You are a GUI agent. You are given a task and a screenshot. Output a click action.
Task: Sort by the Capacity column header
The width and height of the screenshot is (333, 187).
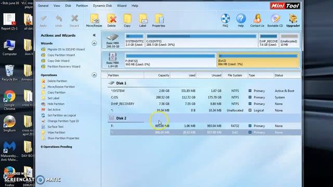click(x=157, y=75)
